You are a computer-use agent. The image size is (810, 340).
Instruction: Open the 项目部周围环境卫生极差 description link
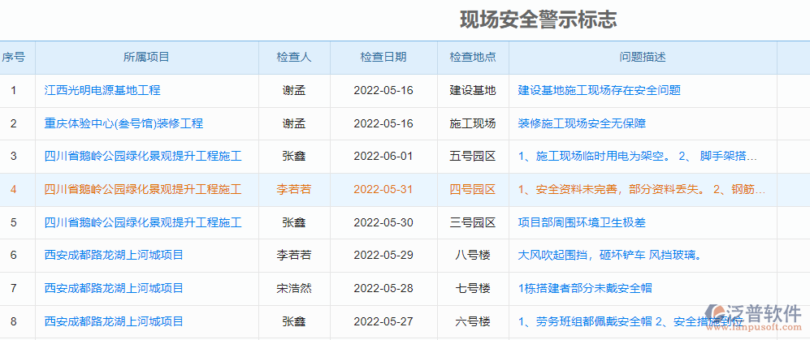(x=582, y=222)
